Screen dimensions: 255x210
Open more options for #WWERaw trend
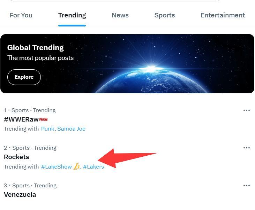coord(246,110)
